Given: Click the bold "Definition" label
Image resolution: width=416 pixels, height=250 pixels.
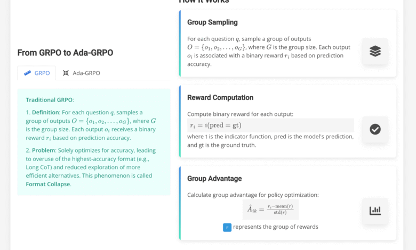Looking at the screenshot, I should 46,112.
